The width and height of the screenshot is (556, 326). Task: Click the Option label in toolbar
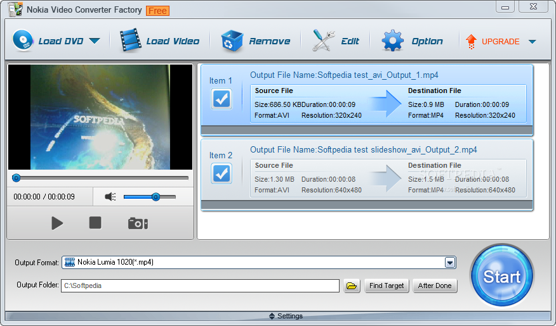pos(427,41)
